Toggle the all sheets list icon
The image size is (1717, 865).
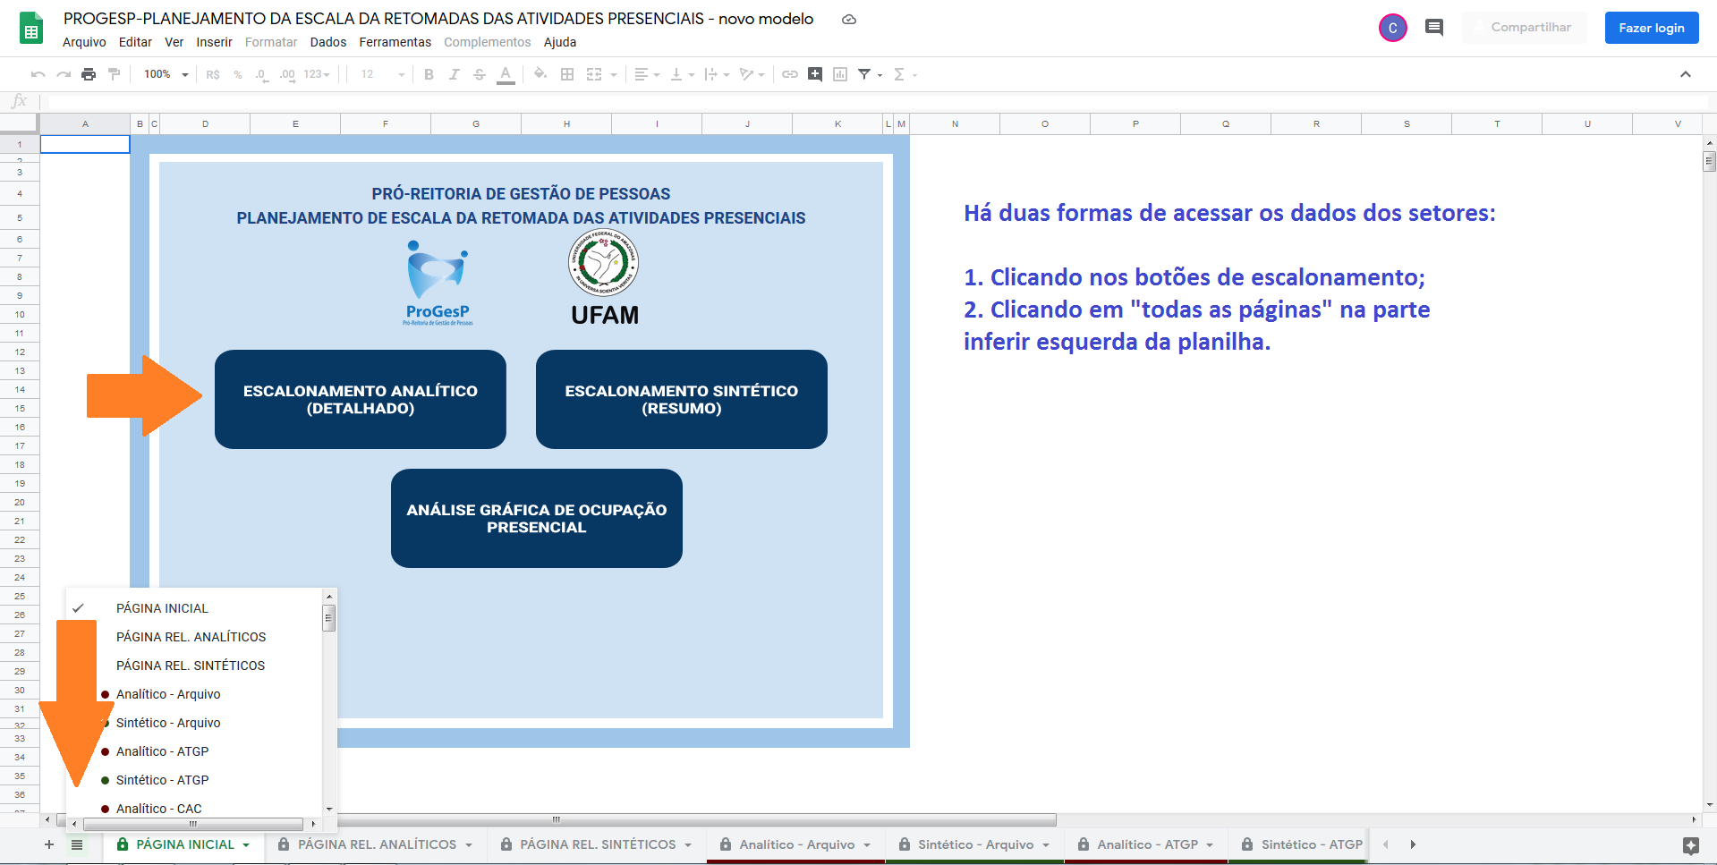point(77,844)
